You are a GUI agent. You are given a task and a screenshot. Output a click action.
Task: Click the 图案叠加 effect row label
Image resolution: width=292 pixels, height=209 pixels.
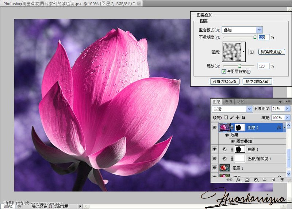(x=244, y=141)
